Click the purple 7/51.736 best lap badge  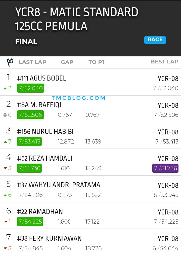tap(165, 168)
